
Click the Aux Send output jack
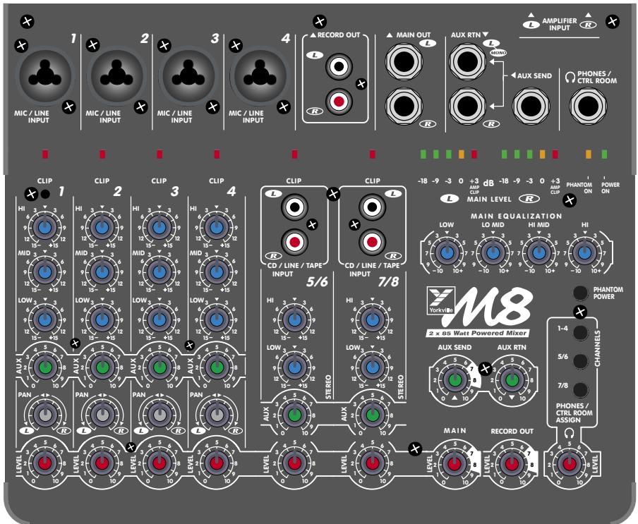pos(531,106)
